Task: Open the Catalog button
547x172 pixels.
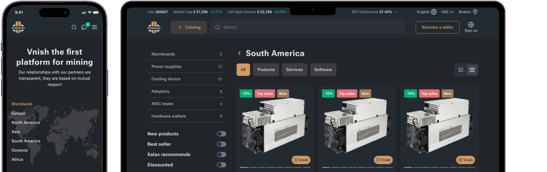Action: (x=189, y=27)
